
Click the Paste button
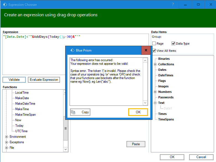coord(136,144)
